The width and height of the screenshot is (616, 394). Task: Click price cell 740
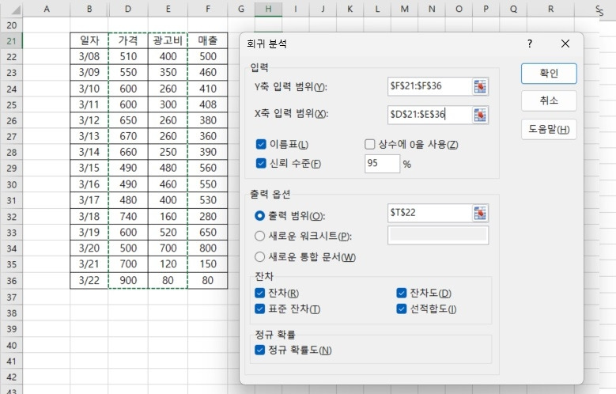click(128, 217)
